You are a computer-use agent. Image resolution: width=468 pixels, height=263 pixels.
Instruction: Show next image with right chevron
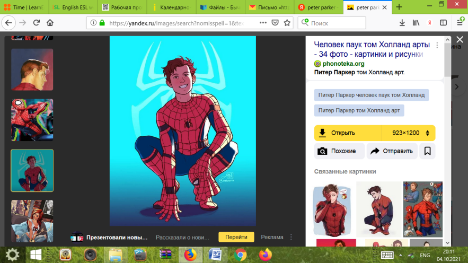pos(457,87)
